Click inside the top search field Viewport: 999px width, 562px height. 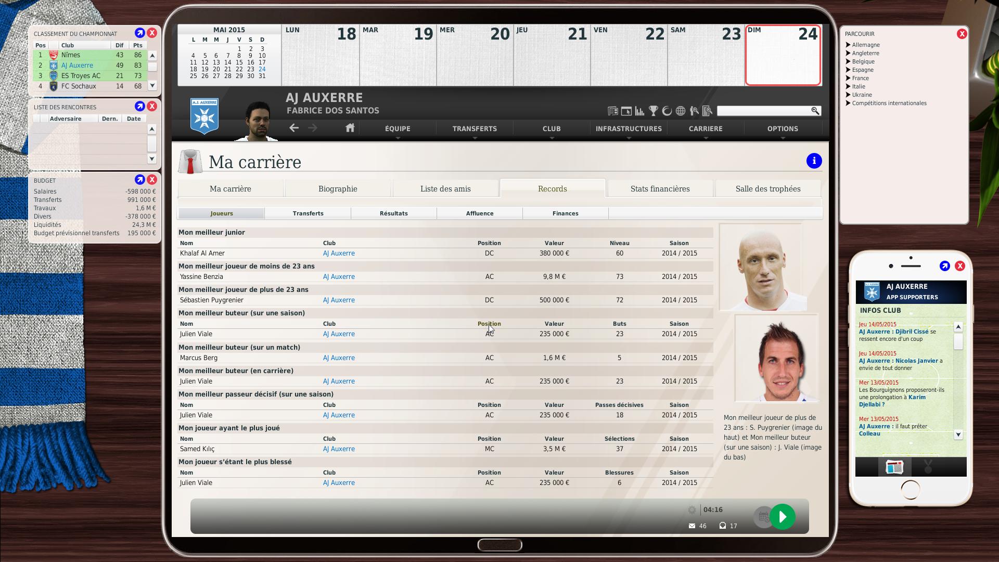pyautogui.click(x=764, y=111)
